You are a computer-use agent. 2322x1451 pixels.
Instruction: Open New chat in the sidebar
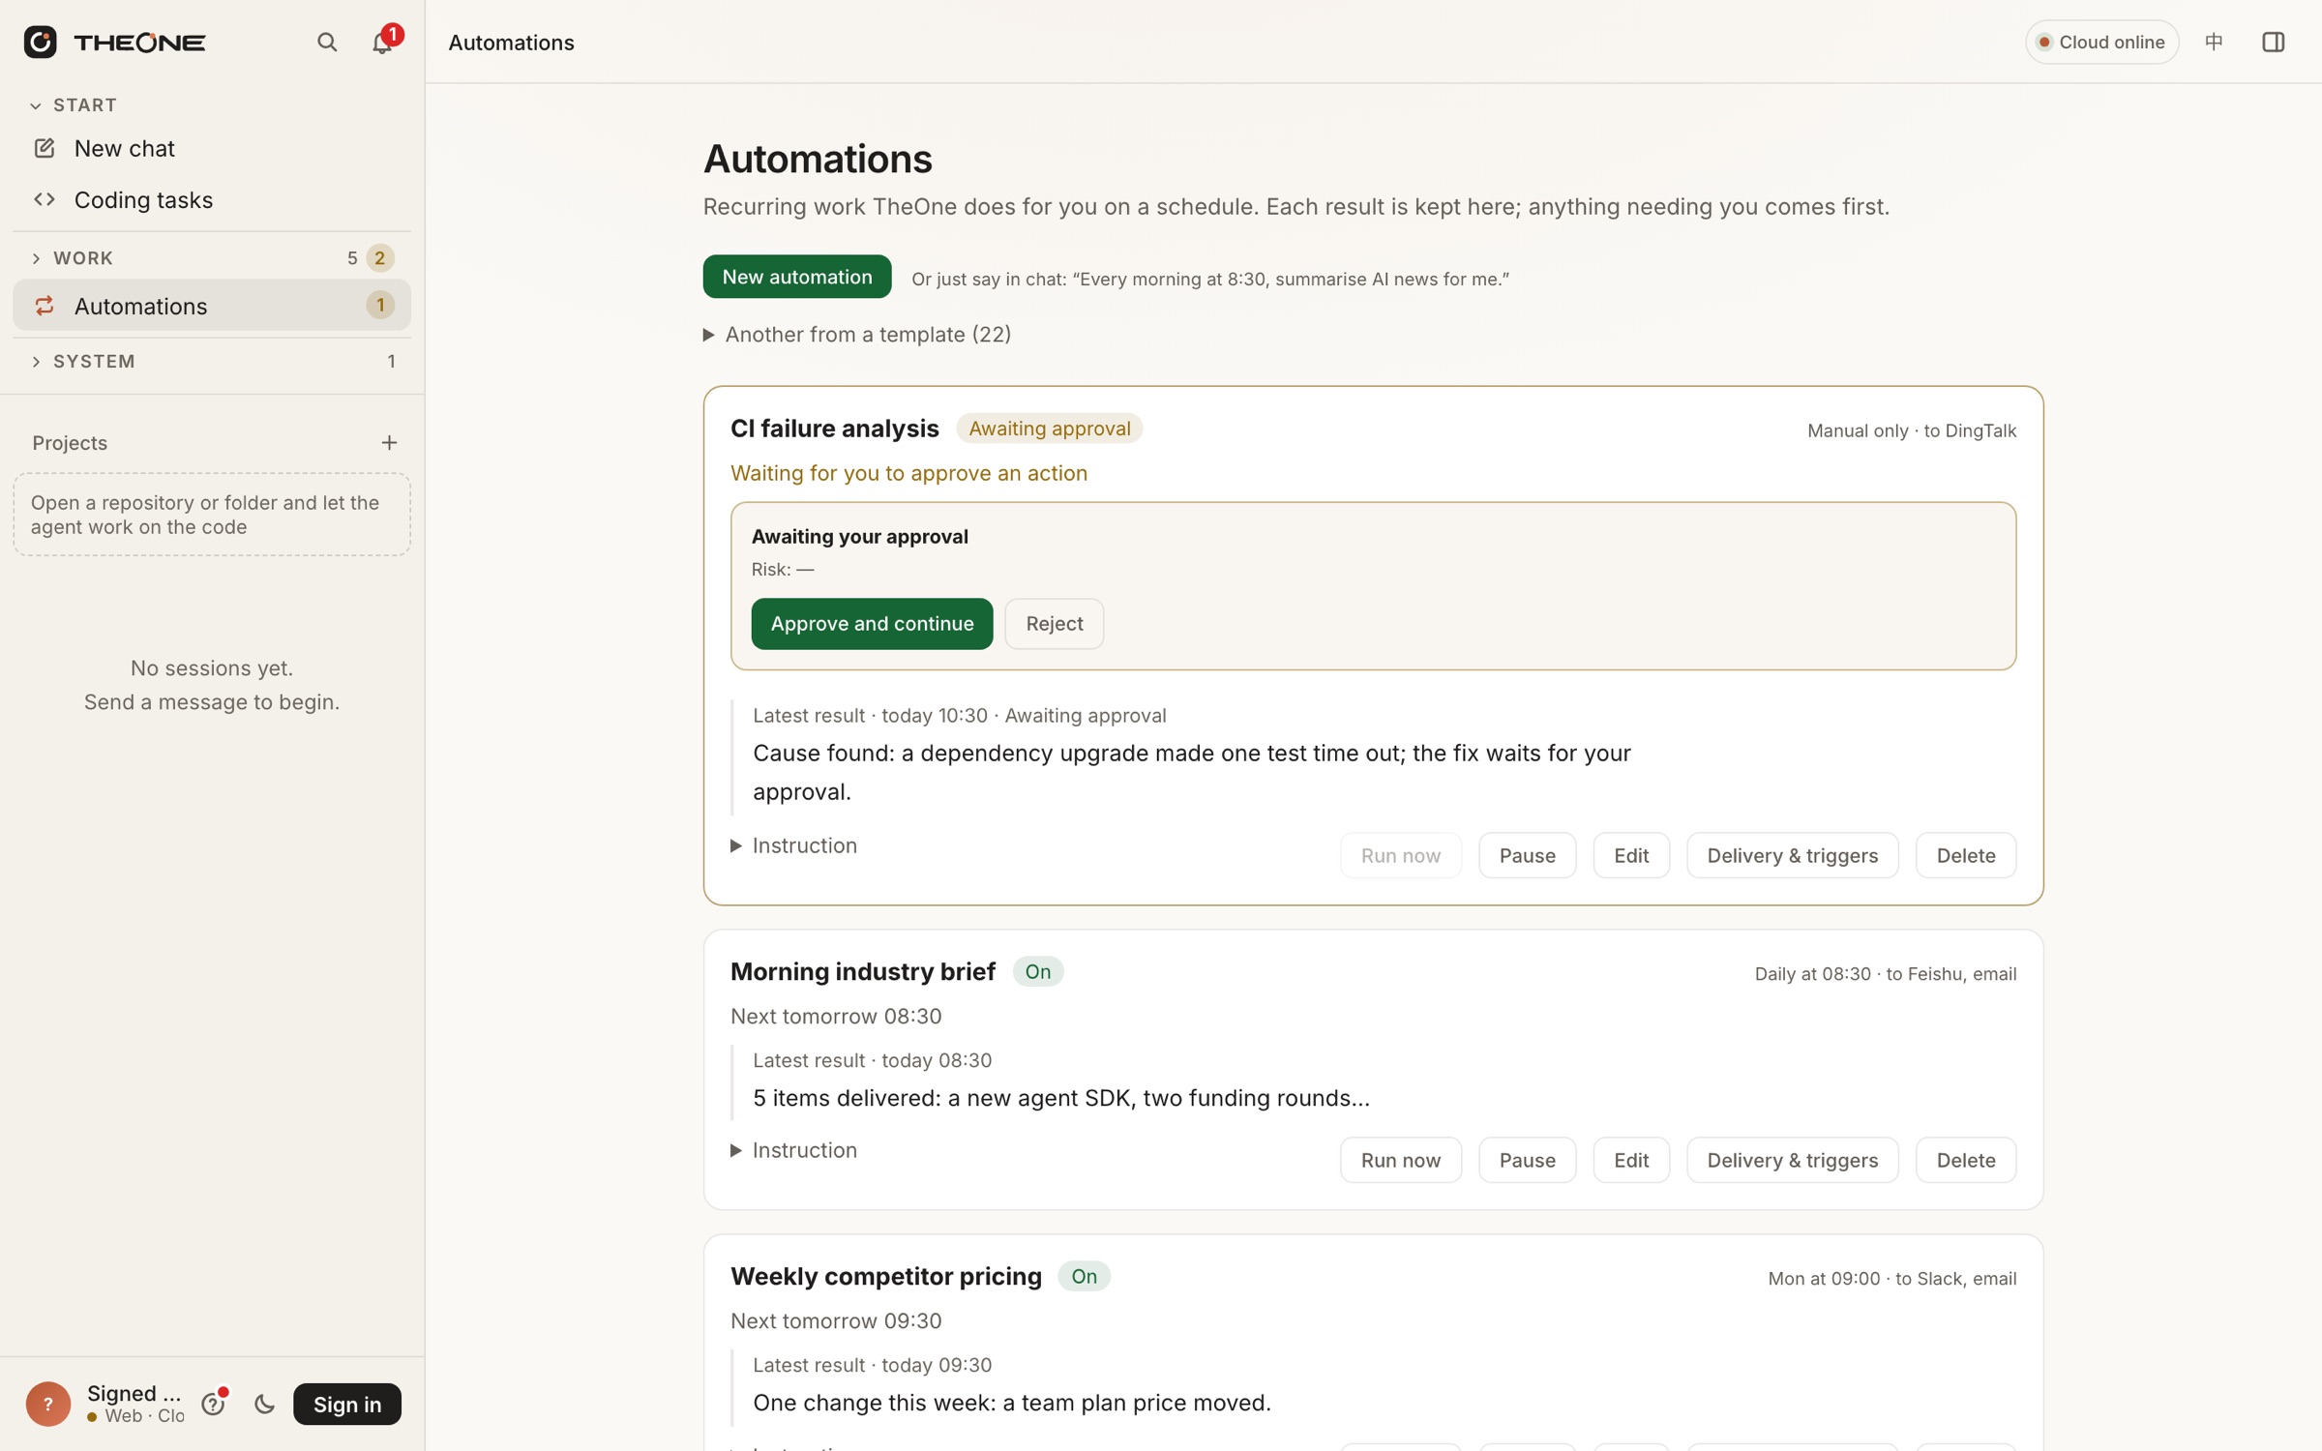pos(212,148)
